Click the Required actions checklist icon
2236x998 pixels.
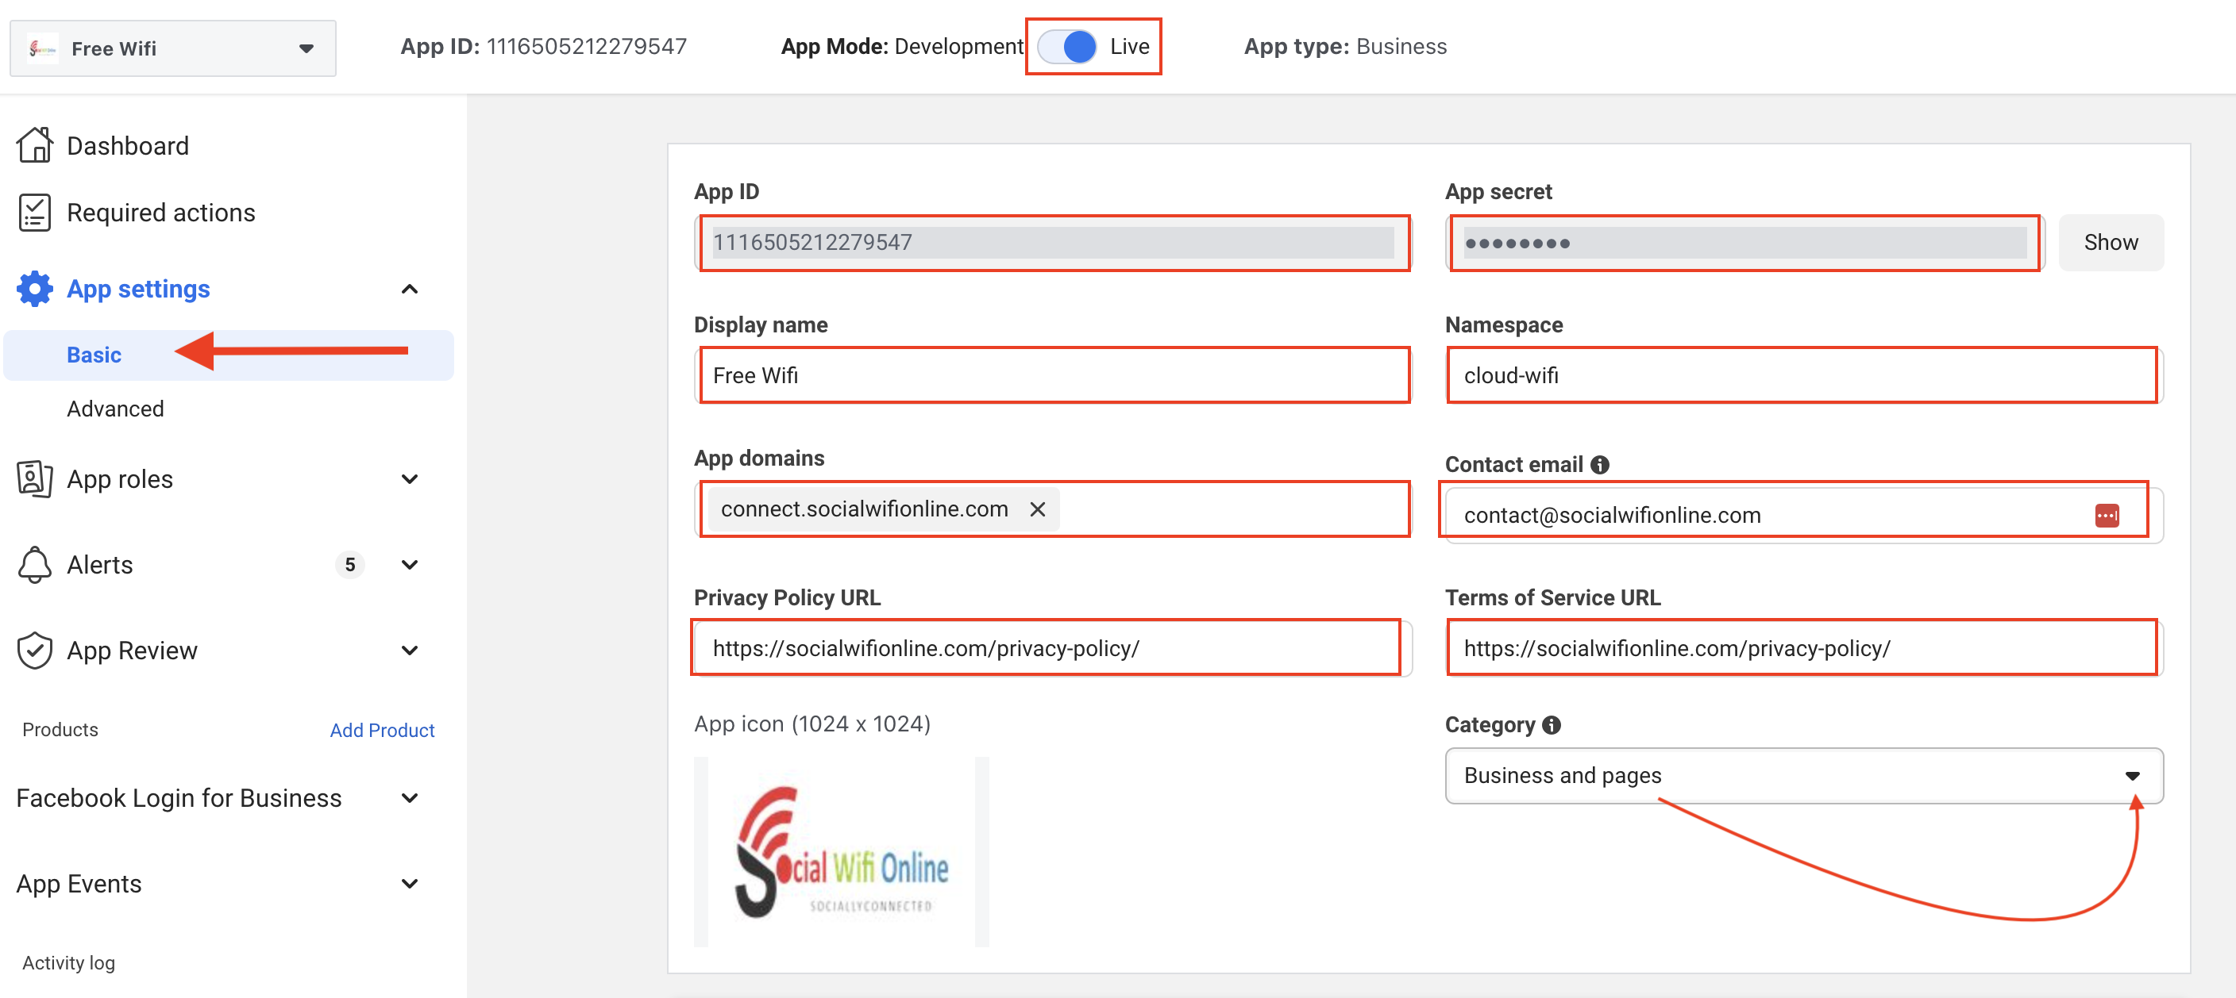(35, 213)
